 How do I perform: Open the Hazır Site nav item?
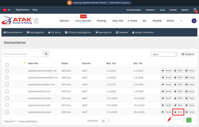click(118, 21)
